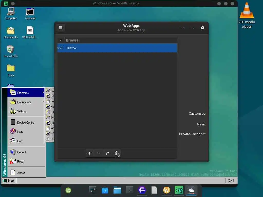263x197 pixels.
Task: Open the cloud Web Apps icon in dock
Action: tap(191, 190)
